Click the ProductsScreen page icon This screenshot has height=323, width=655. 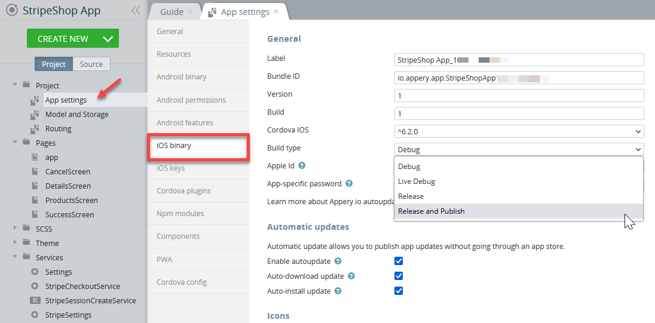point(35,200)
